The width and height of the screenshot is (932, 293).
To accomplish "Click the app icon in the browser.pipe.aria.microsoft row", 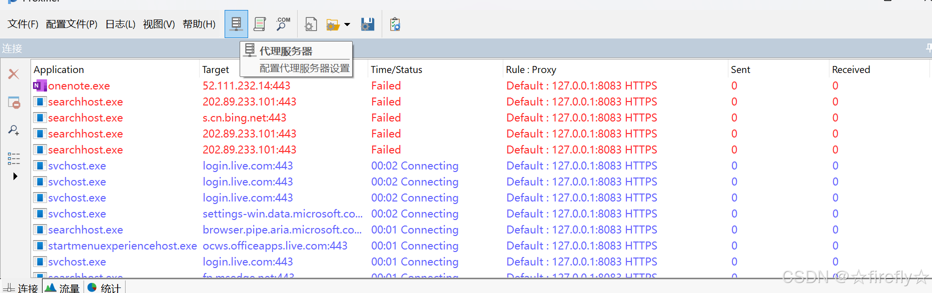I will [x=40, y=229].
